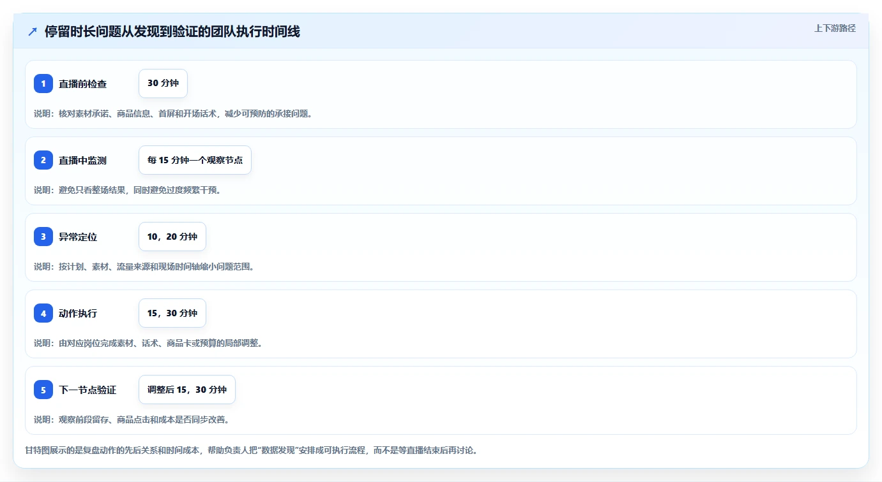This screenshot has height=482, width=882.
Task: Click the 下一节点验证 step title
Action: click(x=87, y=390)
